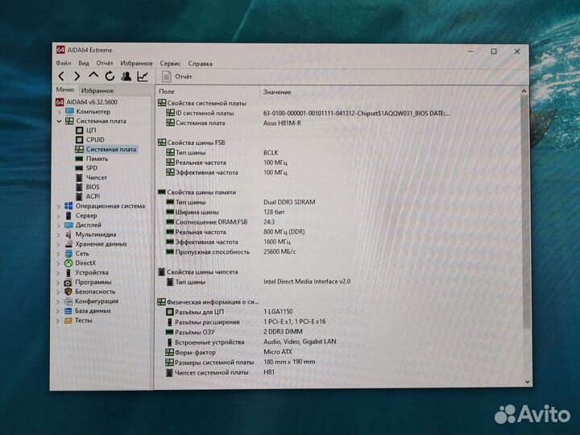Screen dimensions: 580x435
Task: Open the Отчёт menu in the menu bar
Action: (x=105, y=63)
